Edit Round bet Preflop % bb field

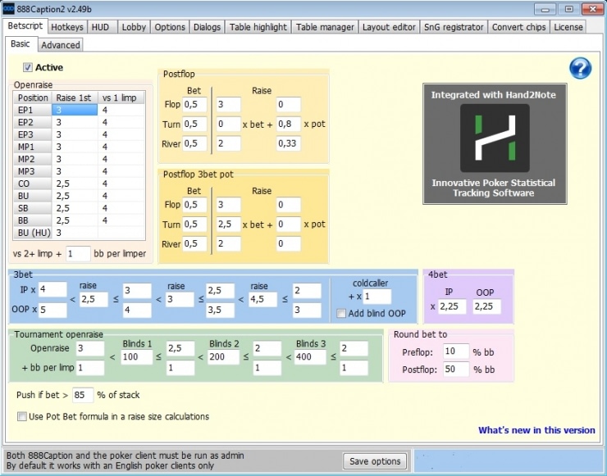[455, 351]
